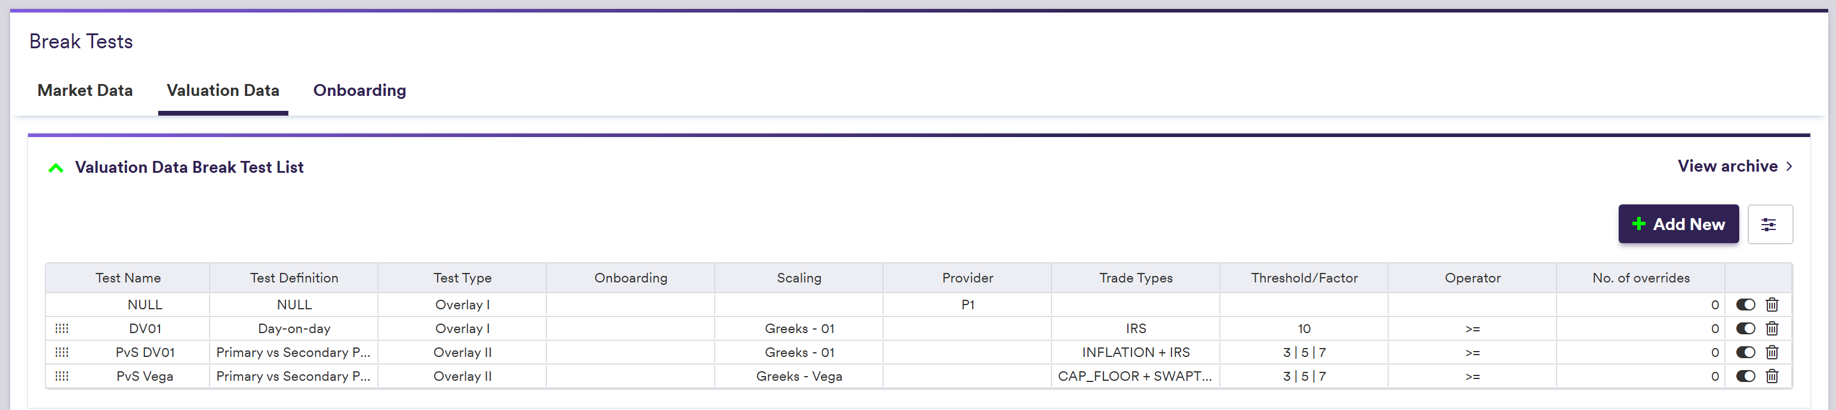Delete the NULL break test row

(x=1772, y=305)
